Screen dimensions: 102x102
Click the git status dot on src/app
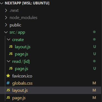tap(94, 32)
